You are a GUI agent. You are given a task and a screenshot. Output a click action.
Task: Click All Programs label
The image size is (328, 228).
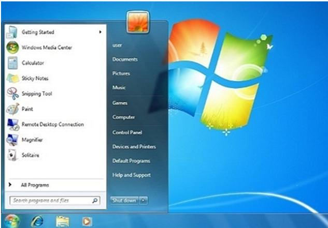point(35,185)
